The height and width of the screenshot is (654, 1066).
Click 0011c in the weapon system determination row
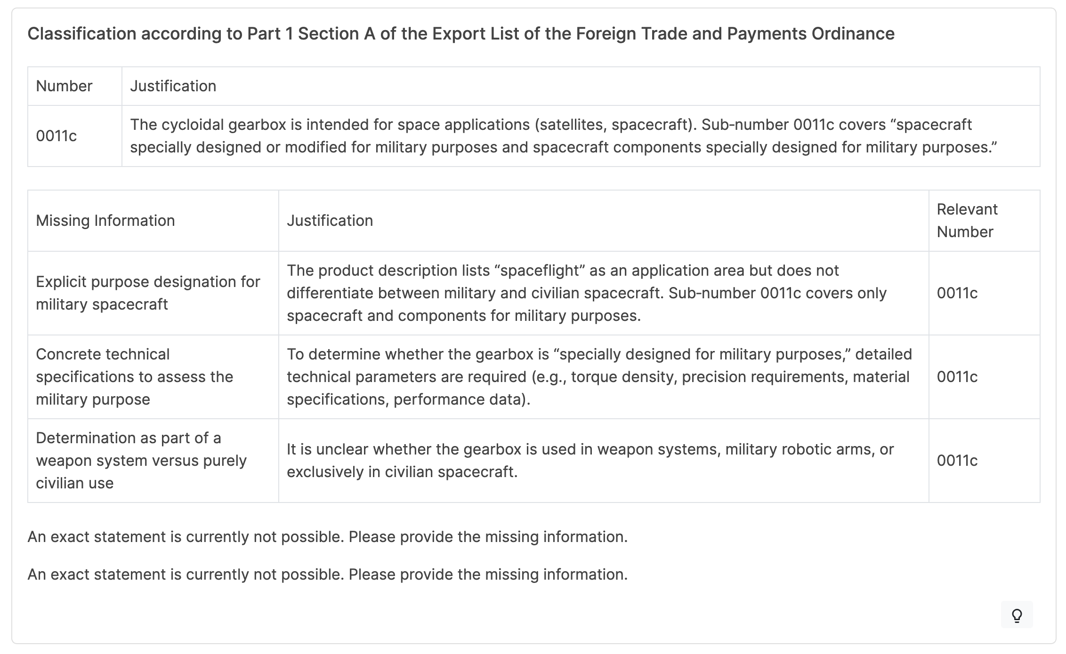pos(957,461)
